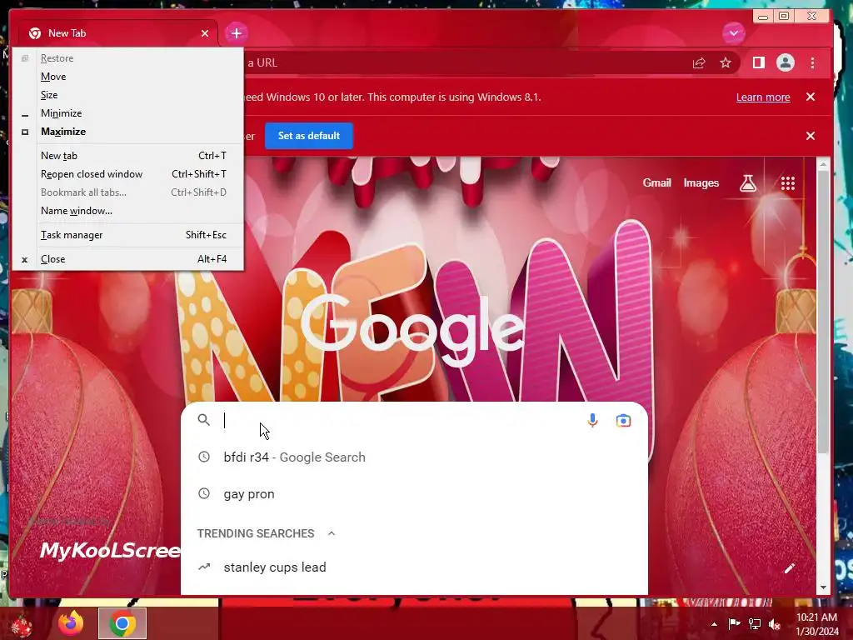The width and height of the screenshot is (853, 640).
Task: Click the magnifier icon in search box
Action: (203, 420)
